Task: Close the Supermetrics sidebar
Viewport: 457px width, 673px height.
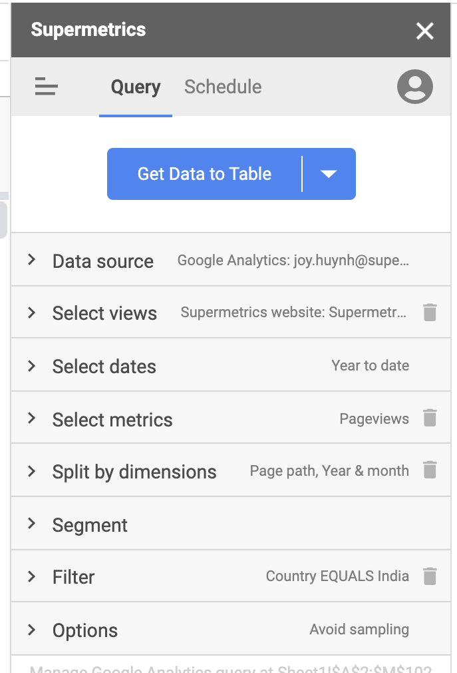Action: coord(425,31)
